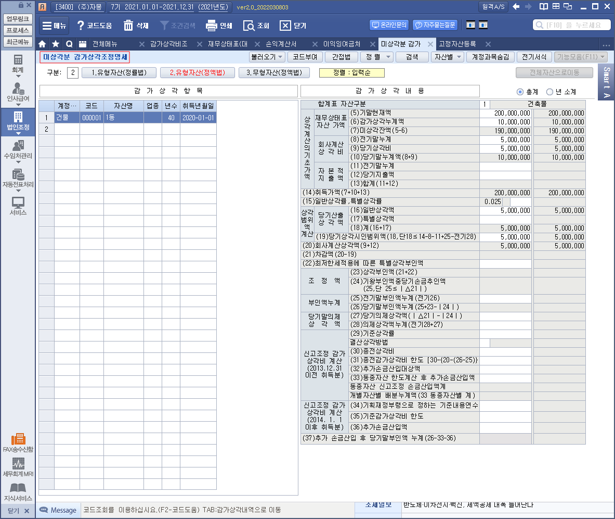This screenshot has height=519, width=615.
Task: Select 3.무형자산(정액법)
Action: pos(274,73)
